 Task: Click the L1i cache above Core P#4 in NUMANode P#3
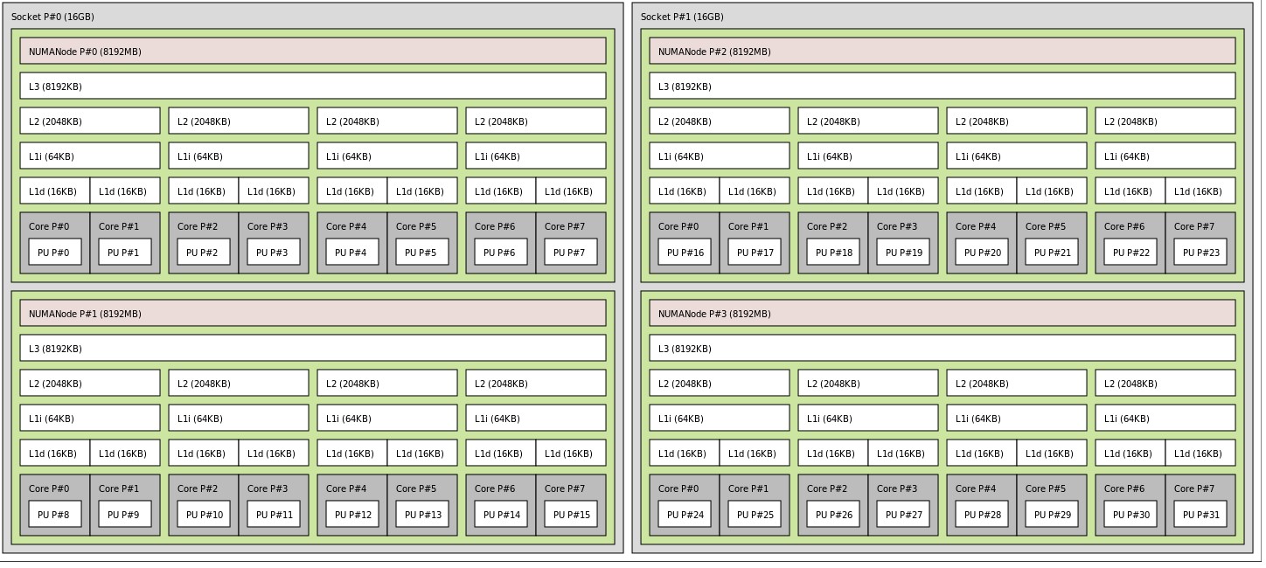[1016, 418]
